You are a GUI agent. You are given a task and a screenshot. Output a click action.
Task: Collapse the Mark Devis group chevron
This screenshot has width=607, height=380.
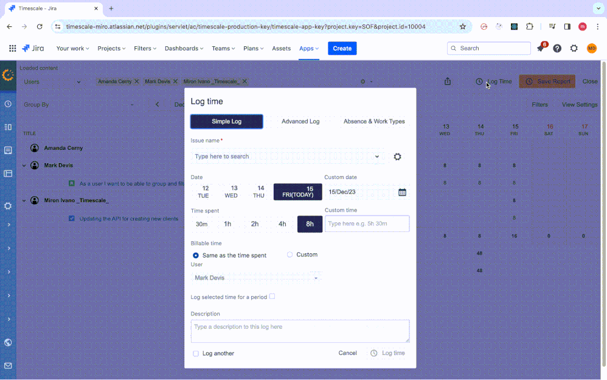(24, 165)
